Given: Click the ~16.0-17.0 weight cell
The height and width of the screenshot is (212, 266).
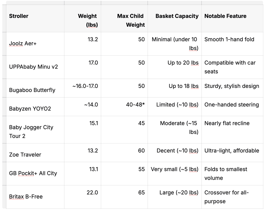Looking at the screenshot, I should pos(83,88).
